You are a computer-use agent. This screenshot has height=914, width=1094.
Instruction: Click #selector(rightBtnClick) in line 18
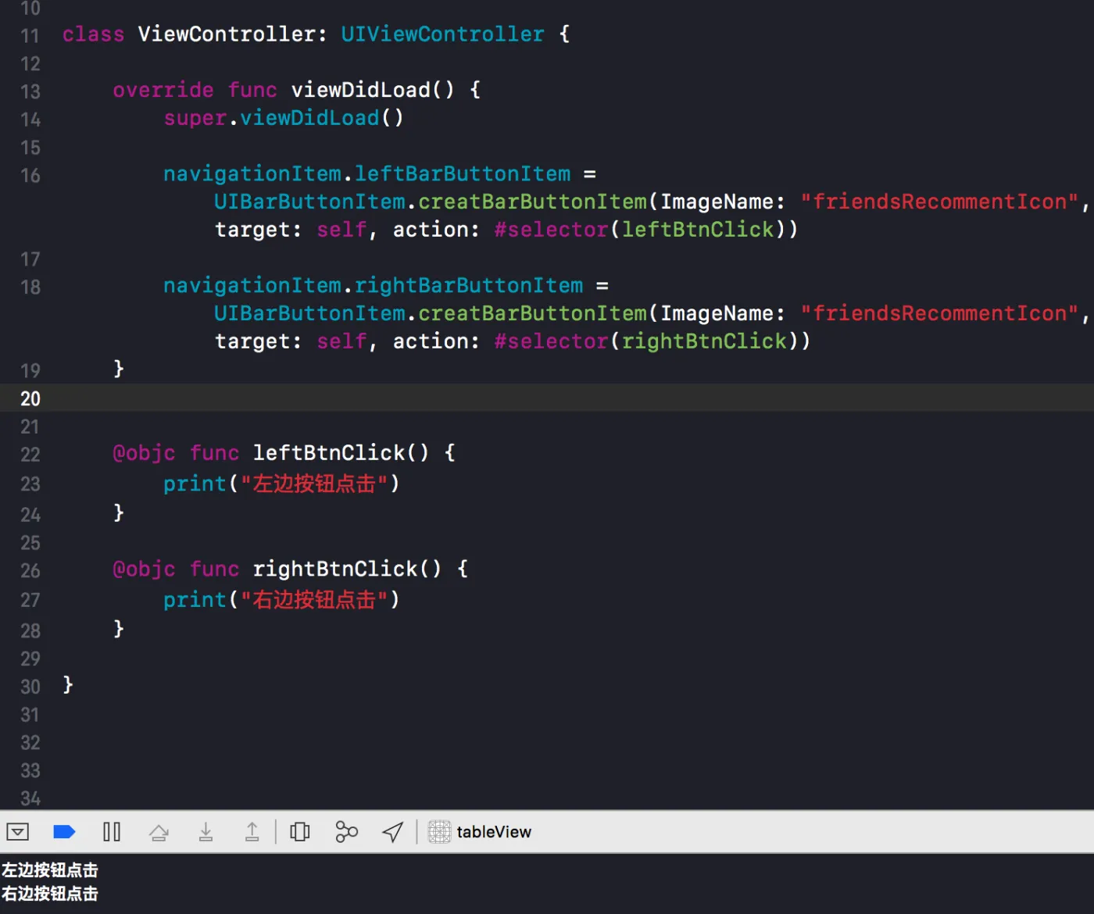652,341
